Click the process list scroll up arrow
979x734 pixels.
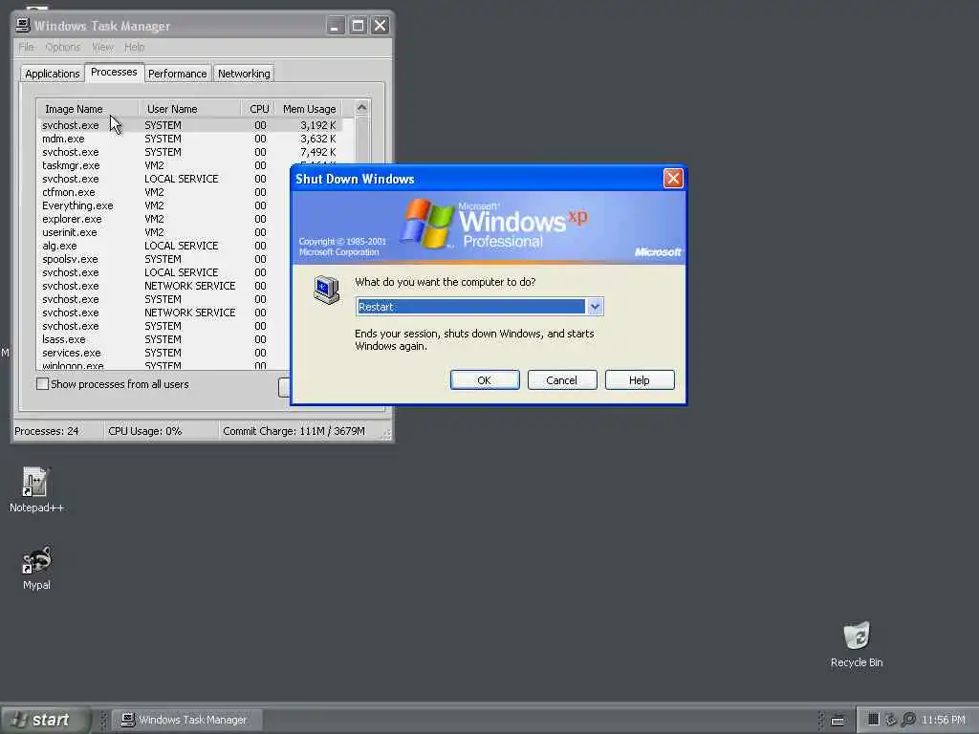361,107
